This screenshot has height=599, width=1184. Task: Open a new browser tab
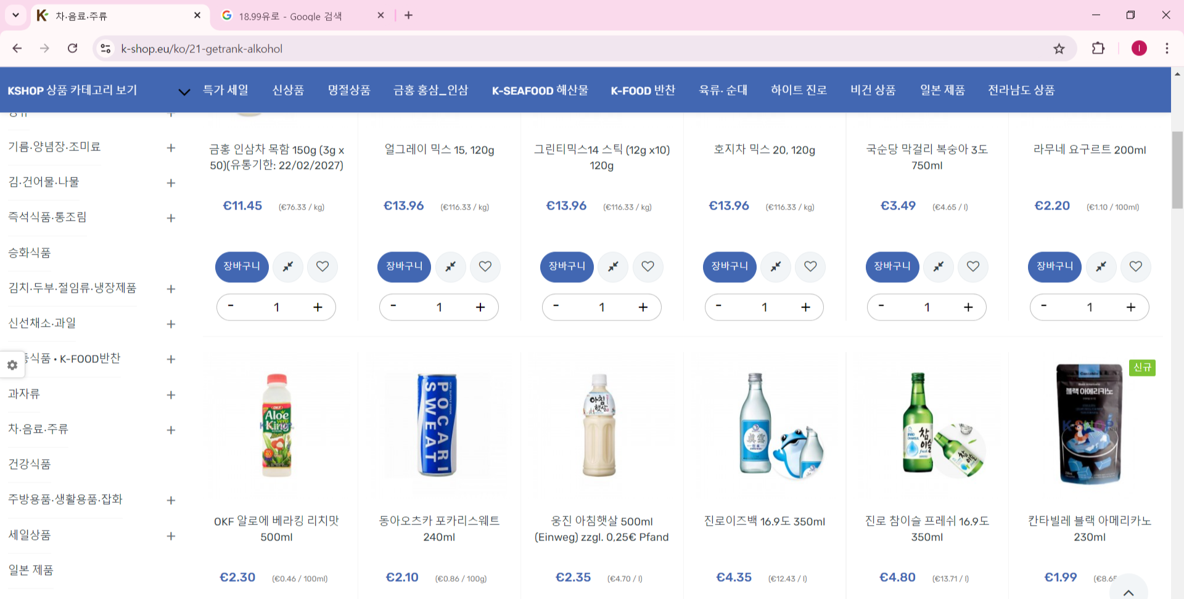[408, 15]
